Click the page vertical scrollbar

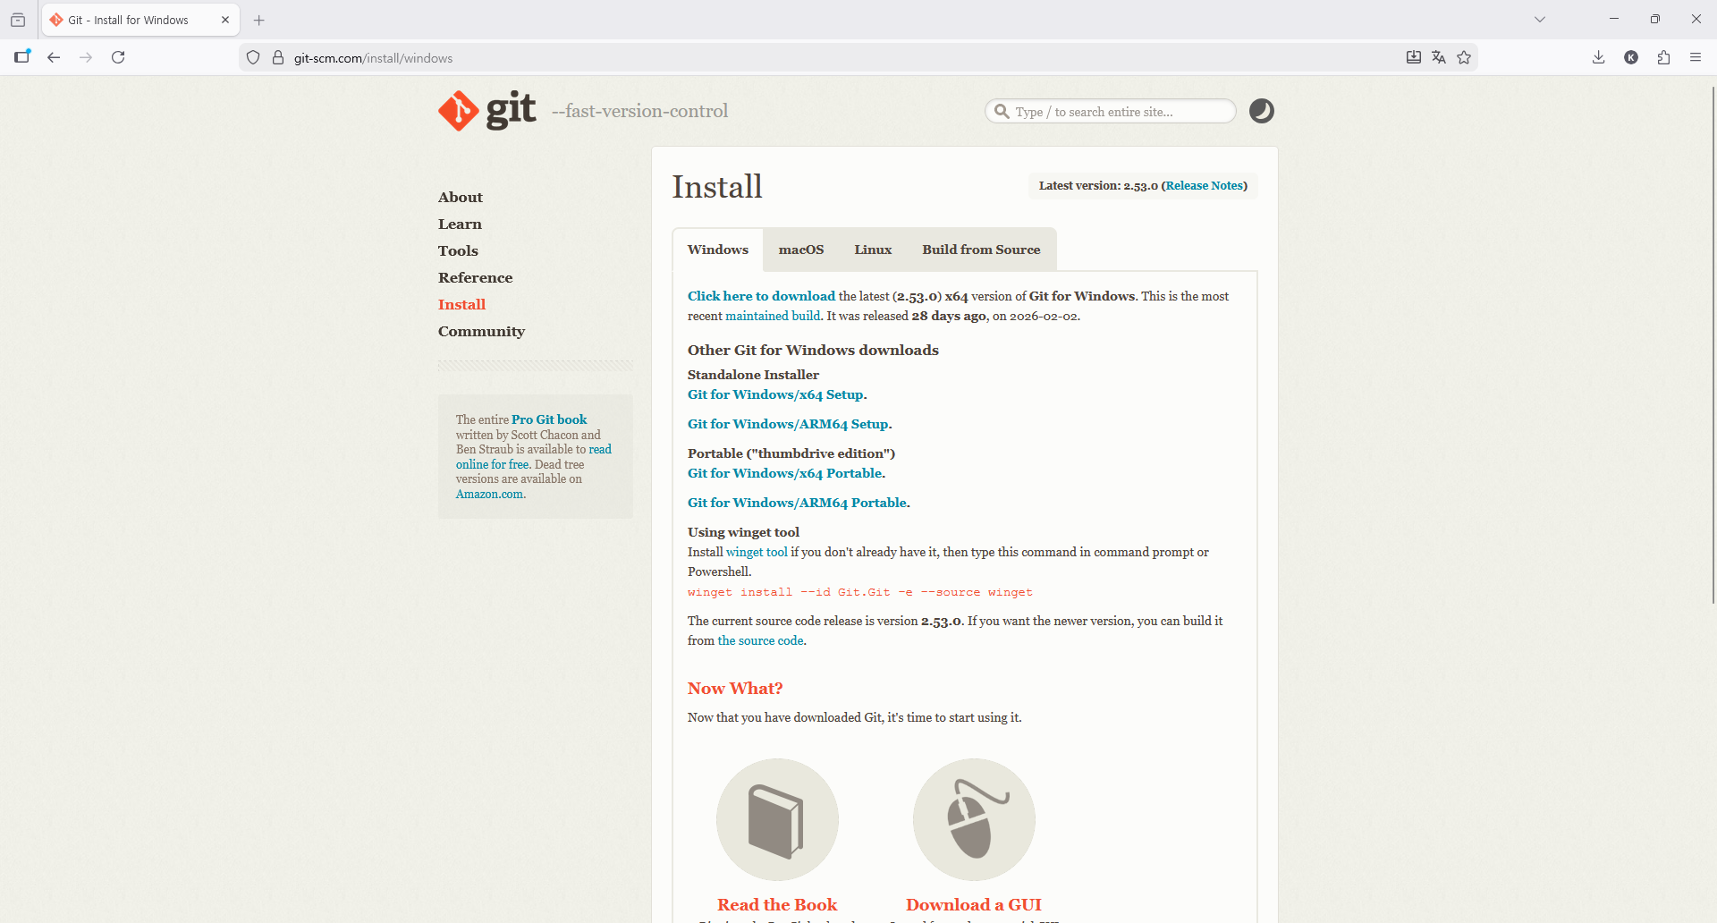click(1713, 358)
